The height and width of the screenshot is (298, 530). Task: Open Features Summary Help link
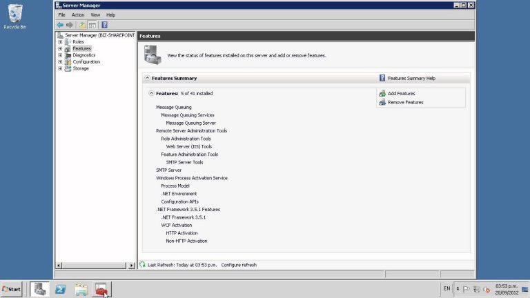pyautogui.click(x=411, y=79)
